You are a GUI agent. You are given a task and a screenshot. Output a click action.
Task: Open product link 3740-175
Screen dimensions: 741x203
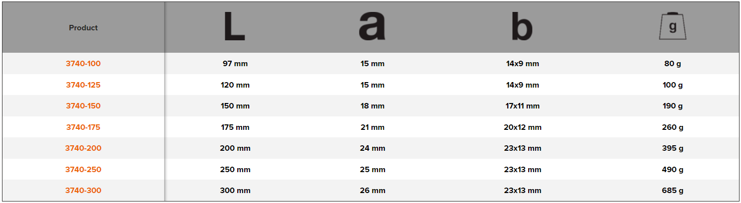tap(83, 127)
